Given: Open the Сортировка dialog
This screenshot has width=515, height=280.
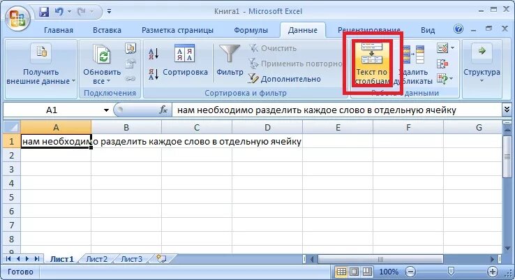Looking at the screenshot, I should [185, 60].
